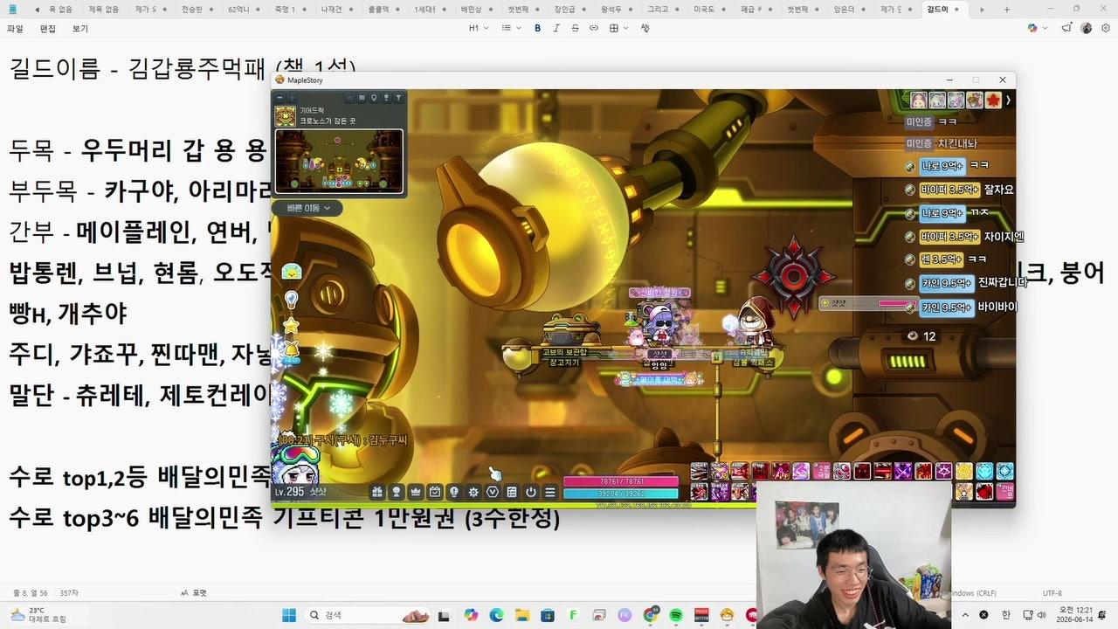The height and width of the screenshot is (629, 1118).
Task: Show later Notepad tabs with right arrow
Action: [982, 10]
